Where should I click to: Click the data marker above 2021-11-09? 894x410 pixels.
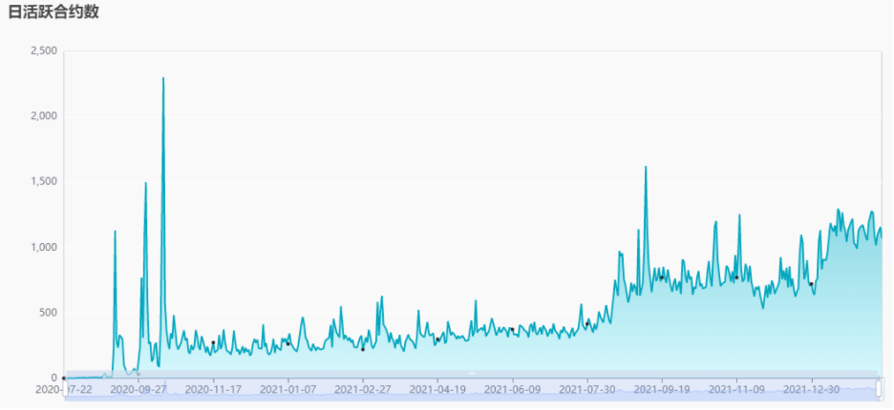pos(736,277)
